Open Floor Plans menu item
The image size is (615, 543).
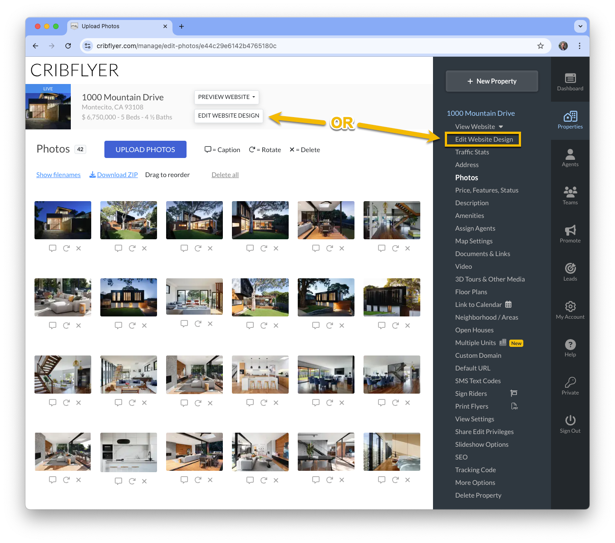(x=471, y=292)
